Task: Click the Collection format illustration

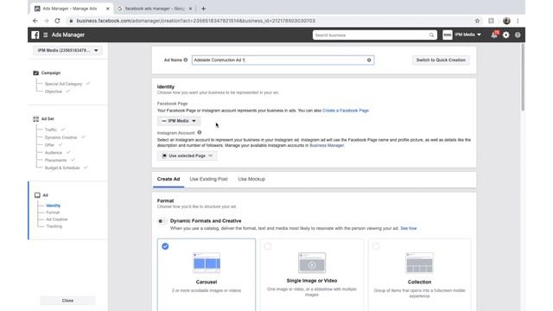Action: [x=419, y=263]
